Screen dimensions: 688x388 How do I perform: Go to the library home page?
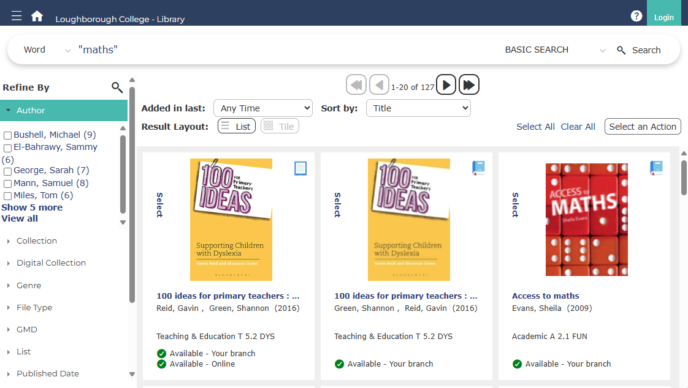pos(37,17)
